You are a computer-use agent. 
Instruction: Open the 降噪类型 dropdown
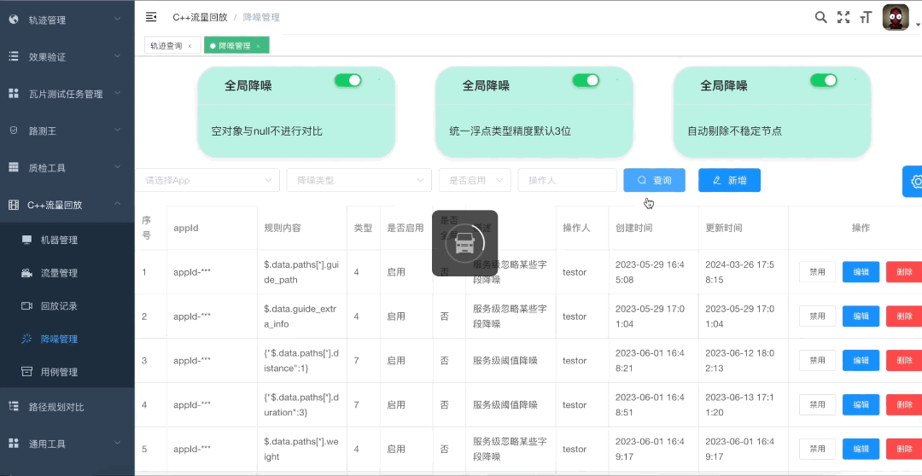click(x=359, y=180)
